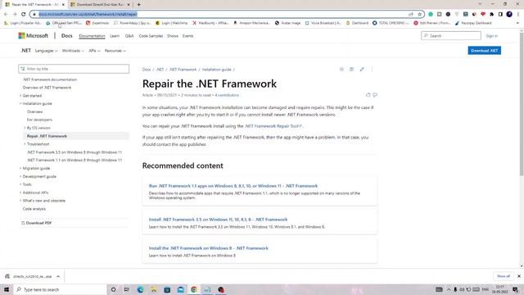Open the Code Samples menu item

click(x=151, y=36)
